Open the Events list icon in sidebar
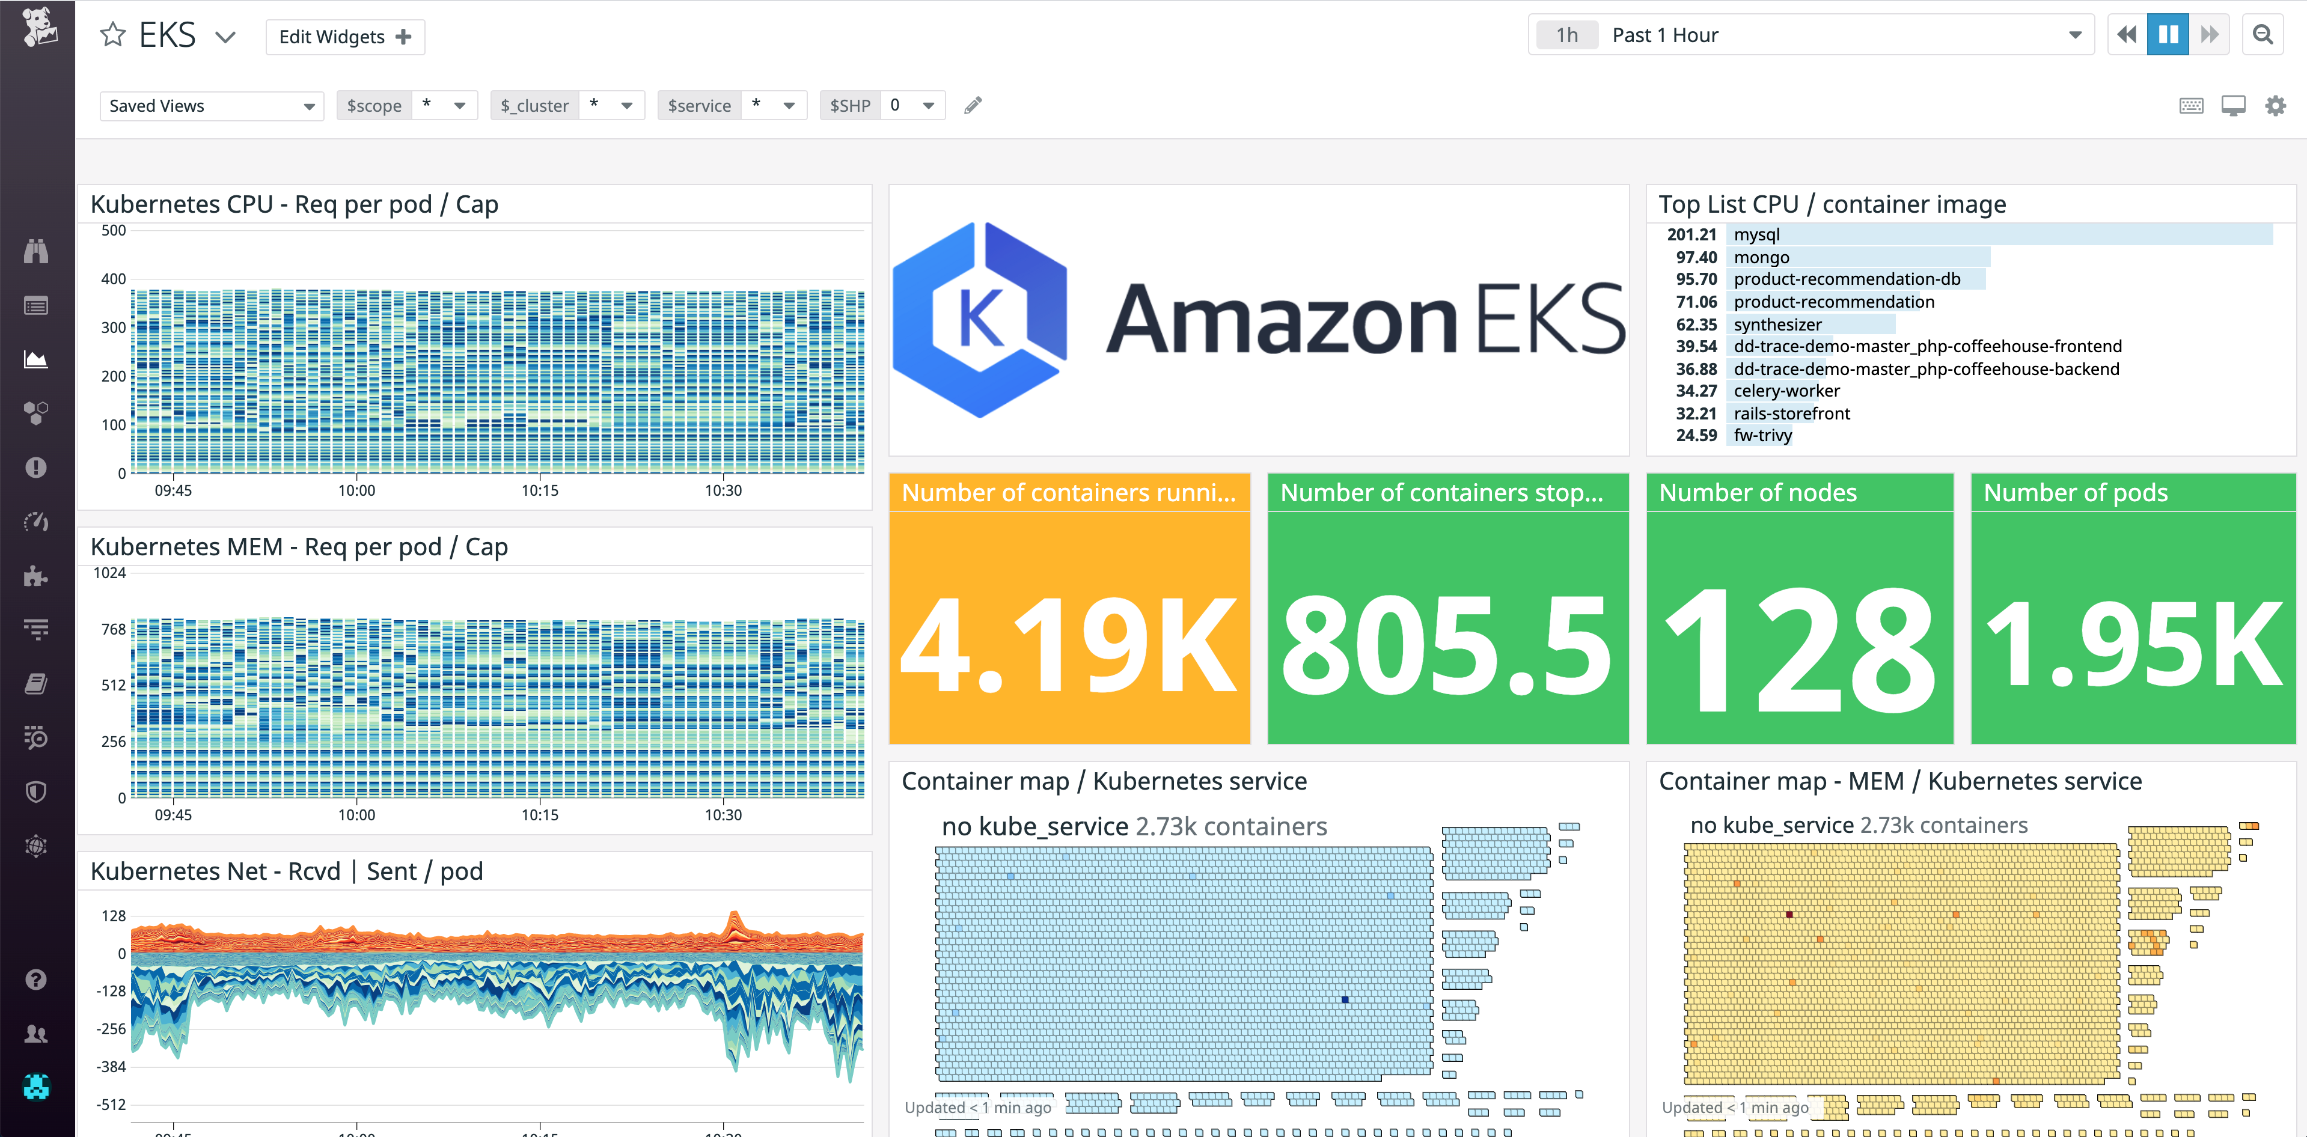The width and height of the screenshot is (2307, 1137). [x=36, y=305]
